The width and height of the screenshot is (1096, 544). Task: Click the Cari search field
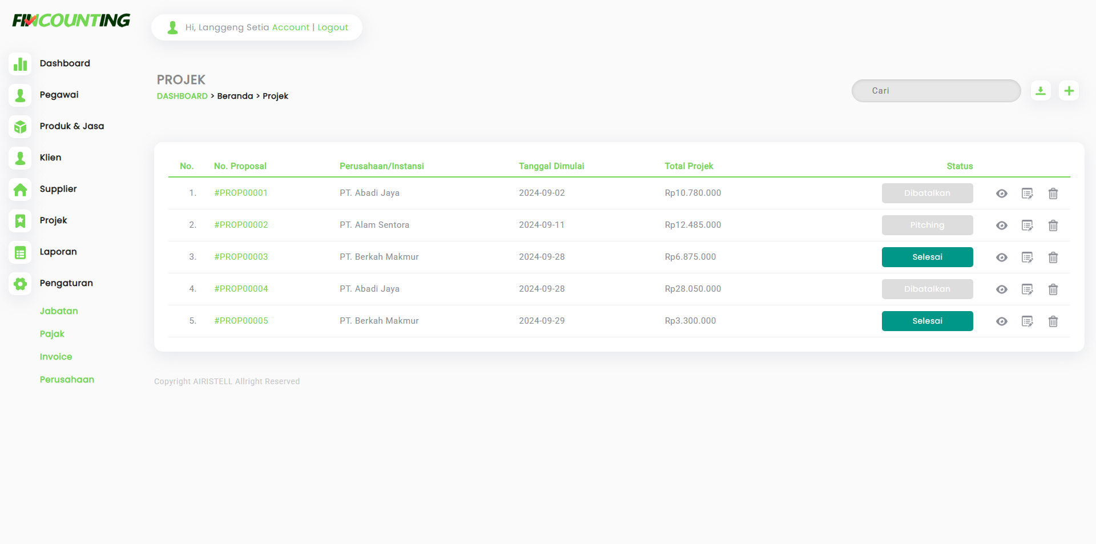[936, 91]
